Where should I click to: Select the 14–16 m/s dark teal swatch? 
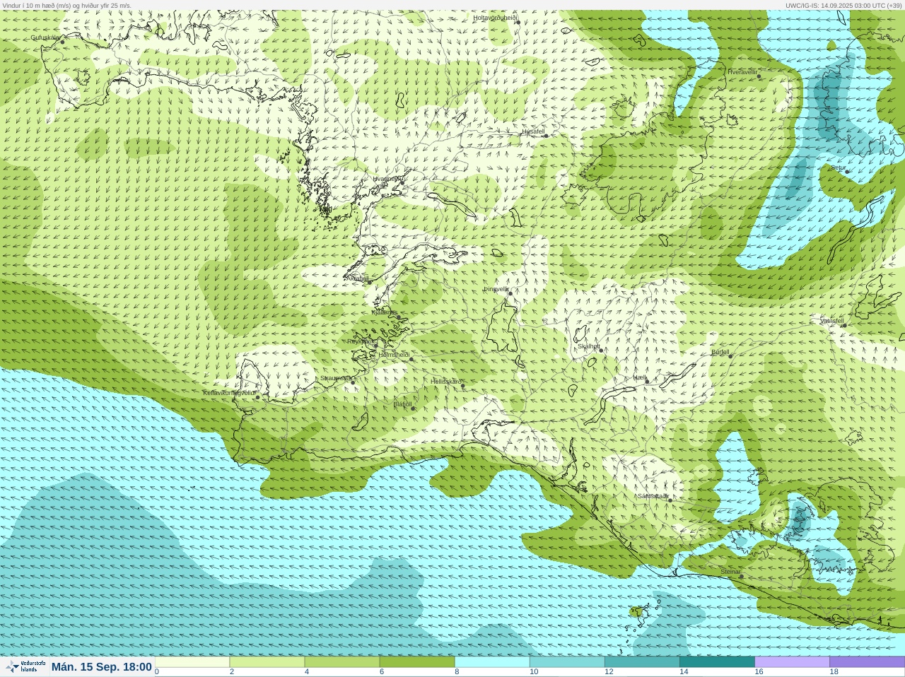(717, 662)
